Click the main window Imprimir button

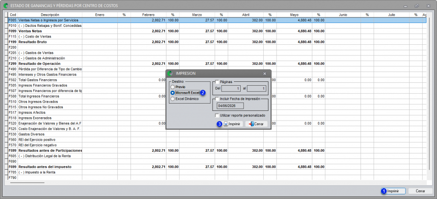point(393,191)
